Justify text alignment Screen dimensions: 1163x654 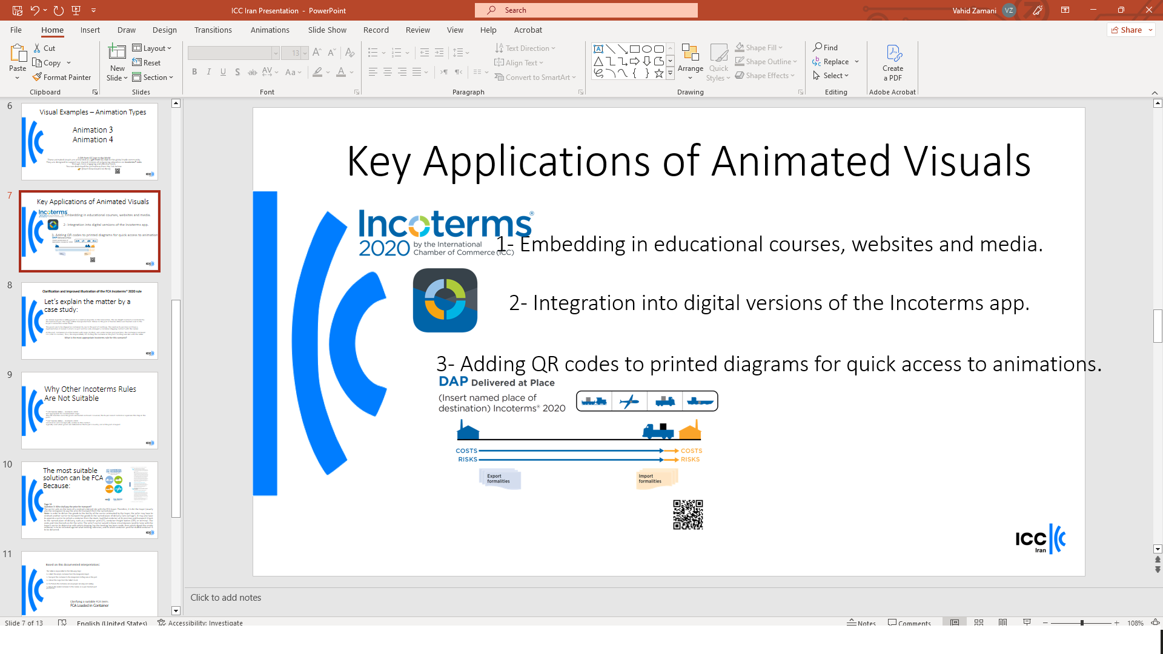[x=417, y=72]
